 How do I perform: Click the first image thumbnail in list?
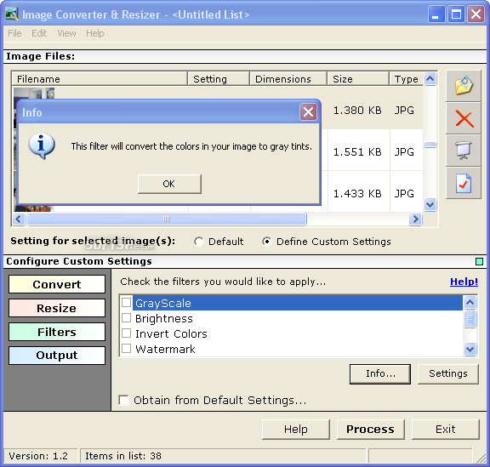coord(34,94)
